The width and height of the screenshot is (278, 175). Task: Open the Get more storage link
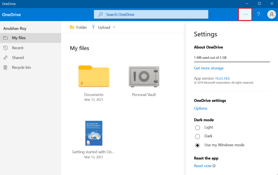point(208,68)
